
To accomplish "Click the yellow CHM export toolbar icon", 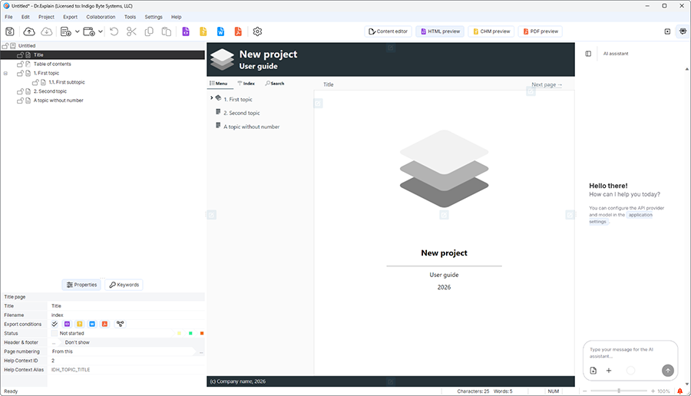I will click(x=203, y=31).
